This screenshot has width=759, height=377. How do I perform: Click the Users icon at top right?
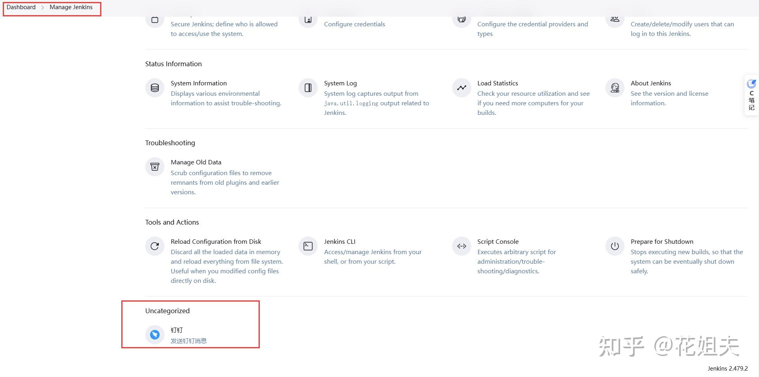point(615,21)
